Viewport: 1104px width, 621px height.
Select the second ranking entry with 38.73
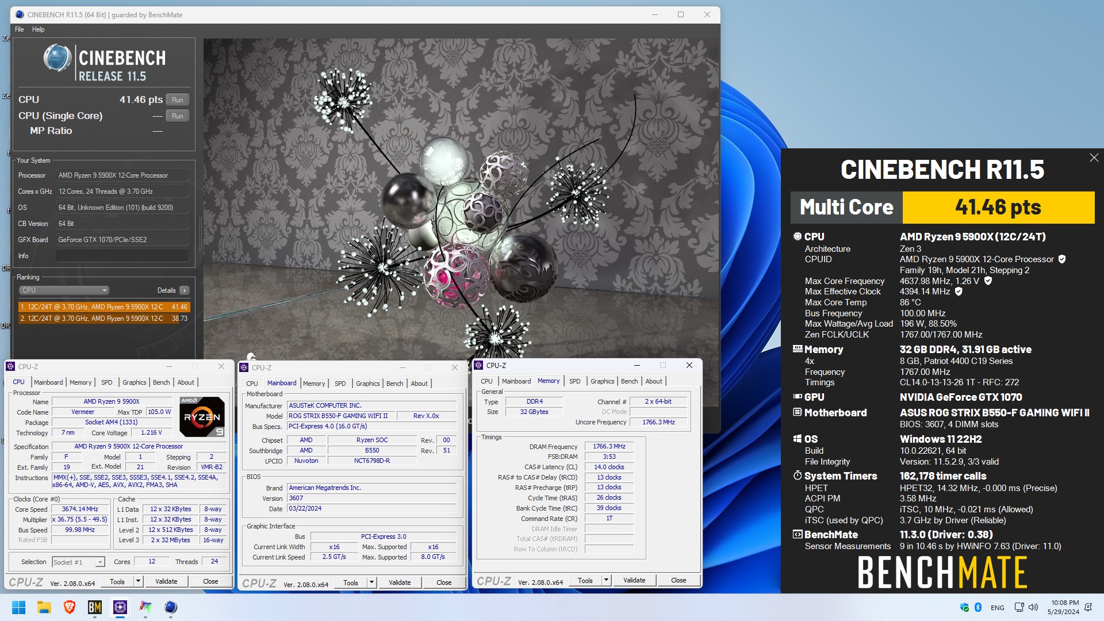pyautogui.click(x=104, y=318)
